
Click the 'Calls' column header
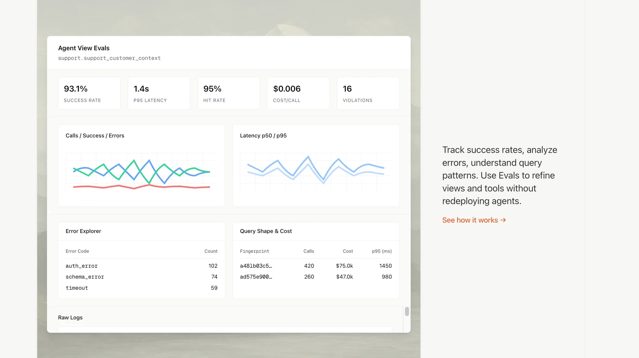pyautogui.click(x=309, y=251)
